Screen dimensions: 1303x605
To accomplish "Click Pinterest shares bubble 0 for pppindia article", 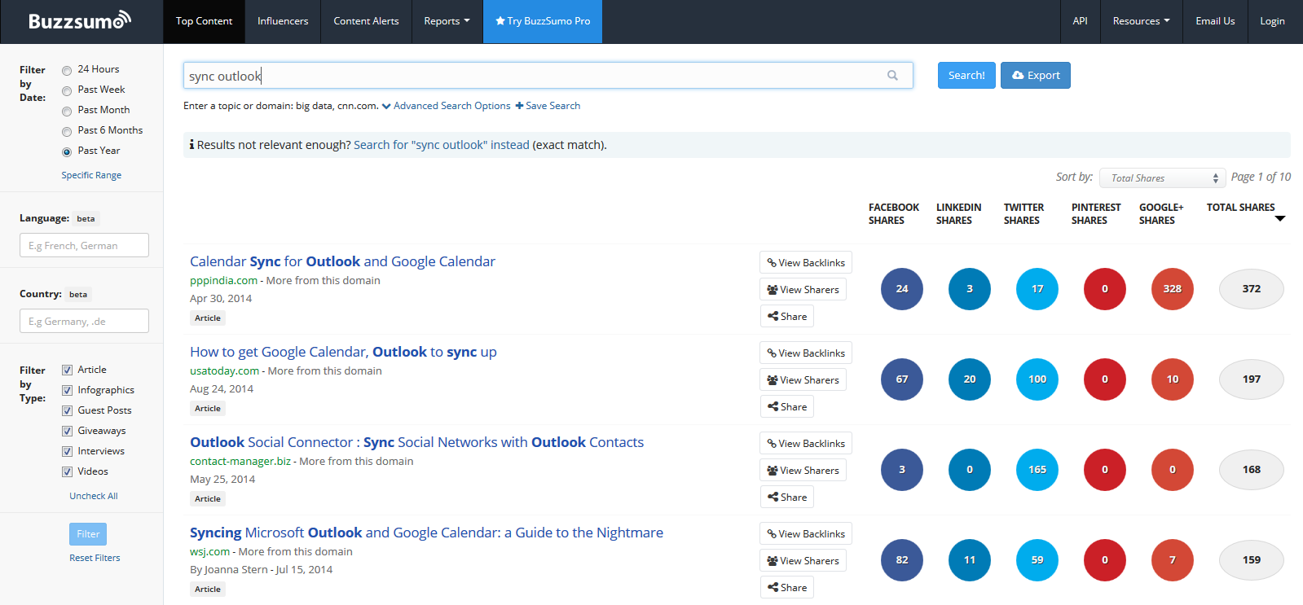I will (1105, 289).
